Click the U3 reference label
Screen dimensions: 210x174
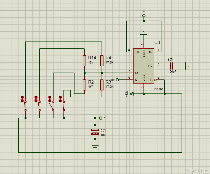[157, 42]
